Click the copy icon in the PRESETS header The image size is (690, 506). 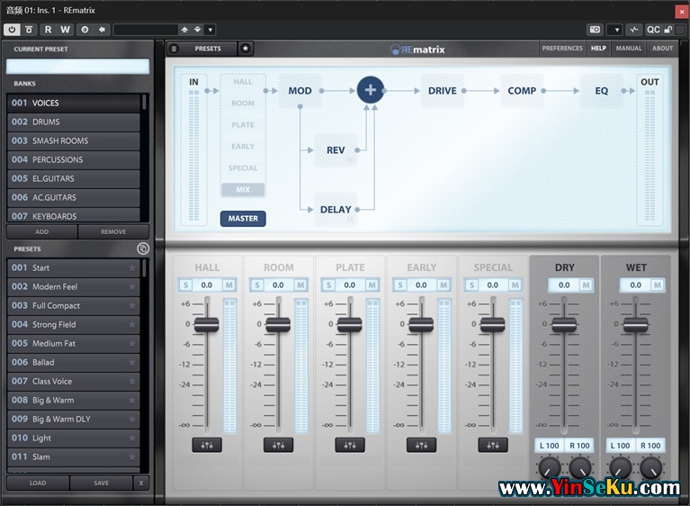click(x=142, y=248)
